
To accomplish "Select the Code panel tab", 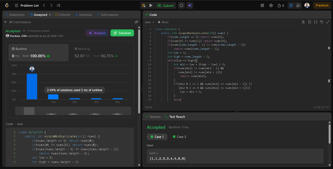I will pyautogui.click(x=151, y=15).
